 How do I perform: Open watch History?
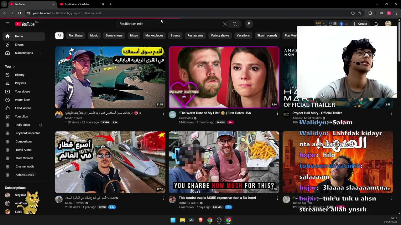(24, 75)
